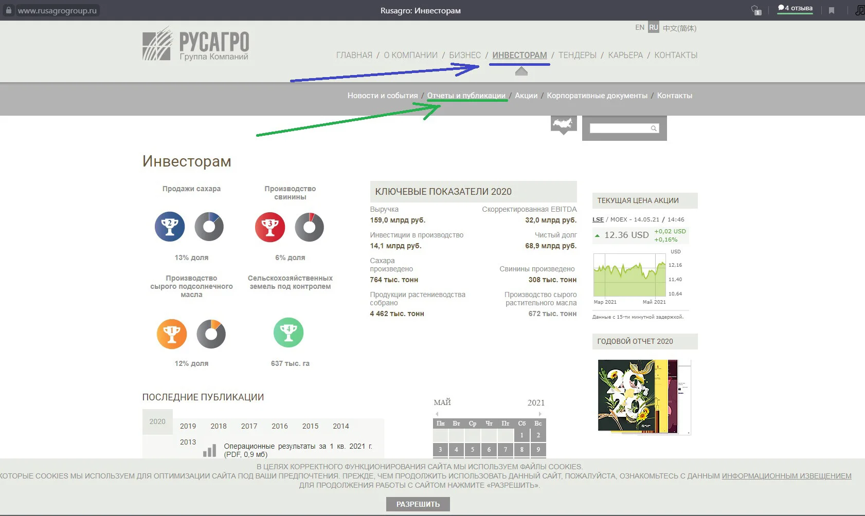The width and height of the screenshot is (865, 516).
Task: Open Отчеты и публикации submenu
Action: pos(466,96)
